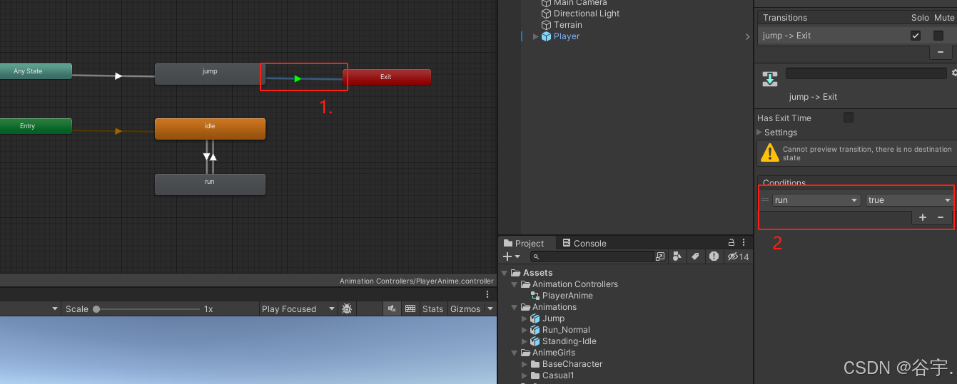Select the PlayerAnime controller asset
This screenshot has height=384, width=957.
click(567, 296)
